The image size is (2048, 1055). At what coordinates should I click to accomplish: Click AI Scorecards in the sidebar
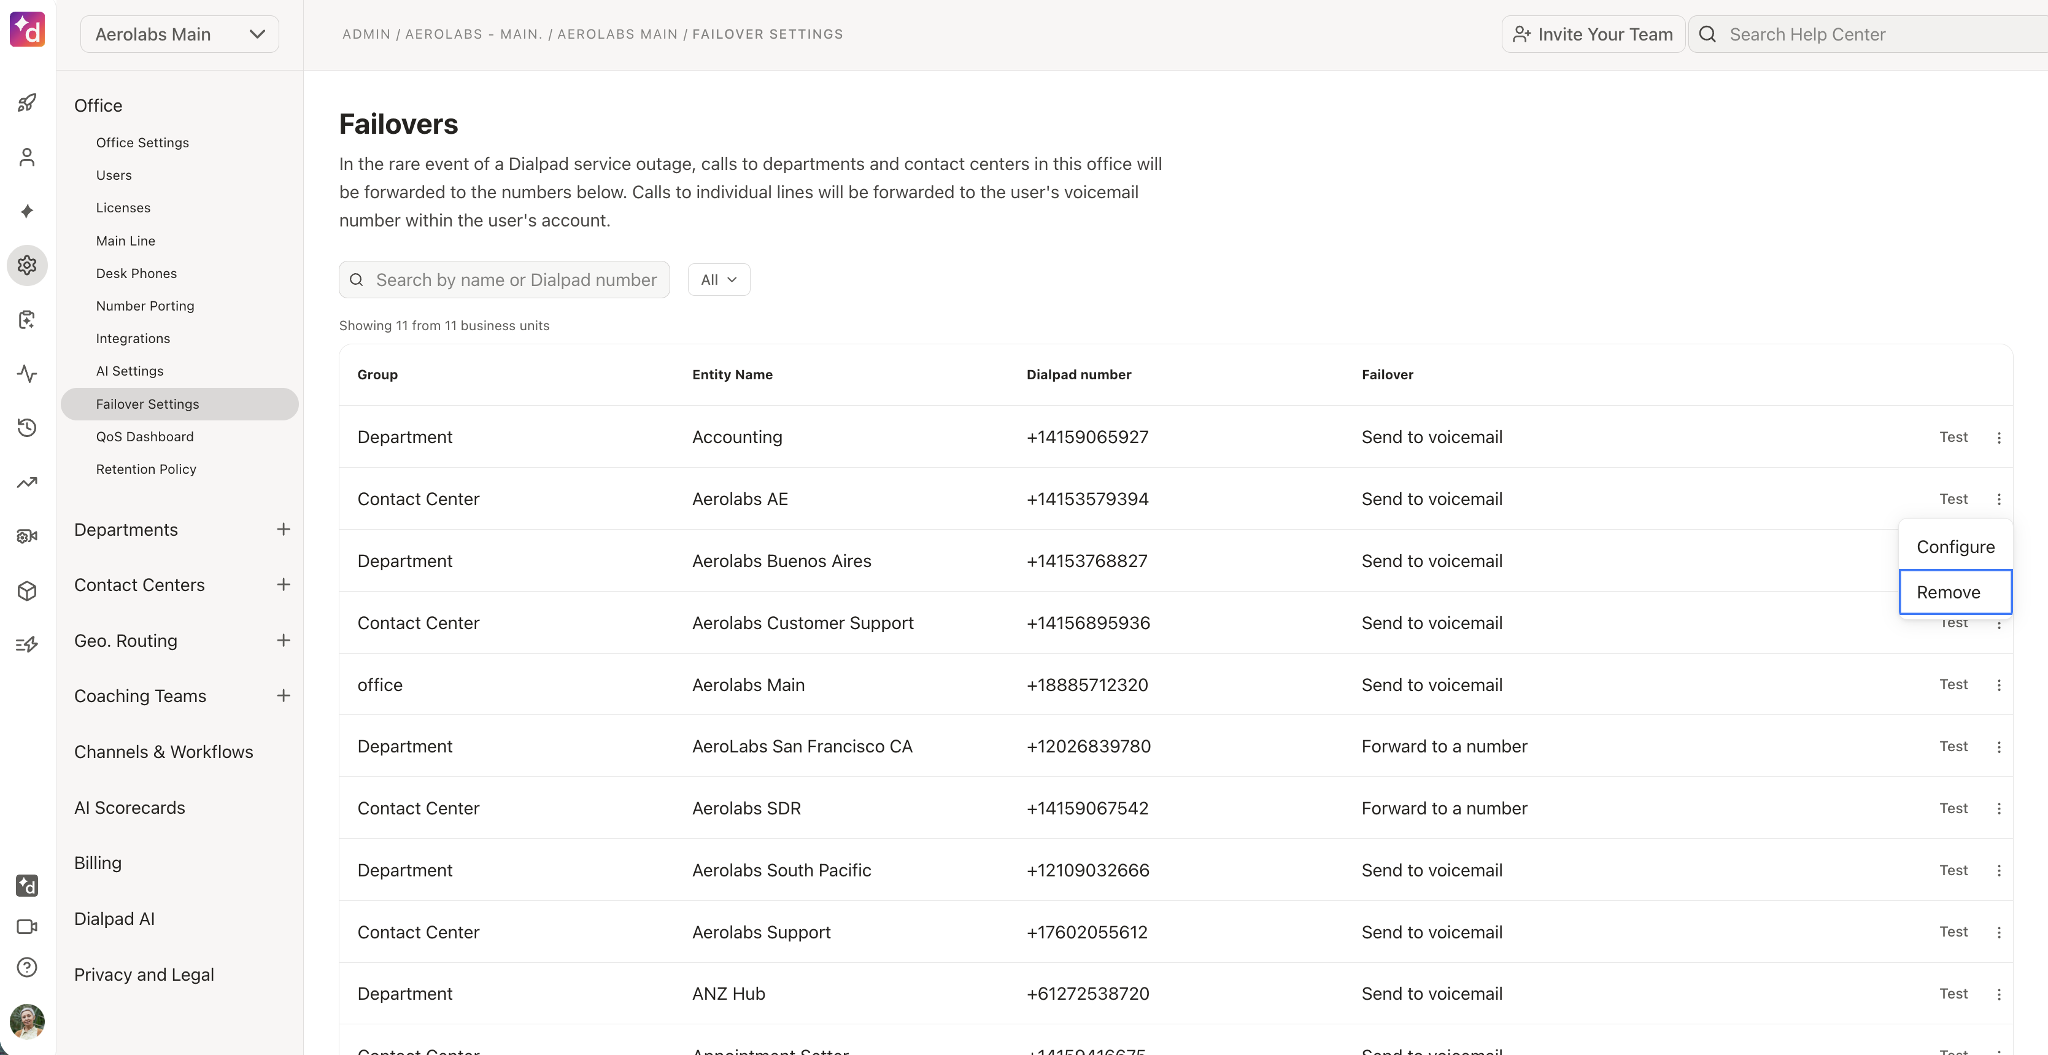[129, 808]
